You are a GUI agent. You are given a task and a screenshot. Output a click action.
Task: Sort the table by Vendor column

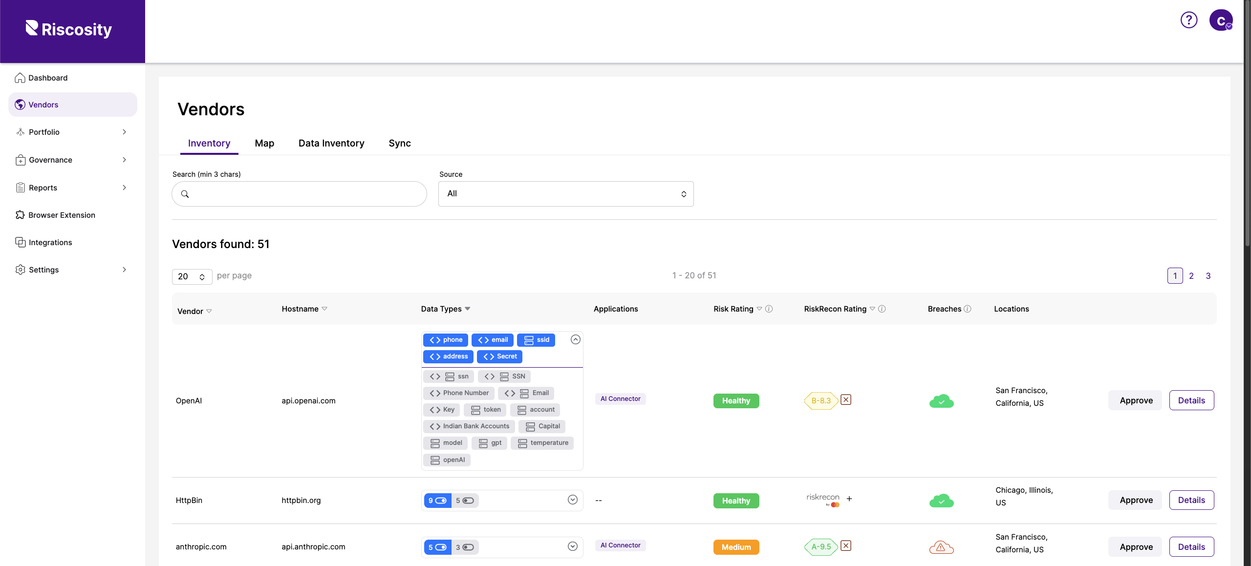pos(194,311)
